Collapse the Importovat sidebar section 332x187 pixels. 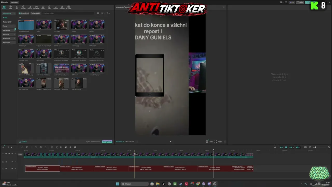[x=9, y=14]
